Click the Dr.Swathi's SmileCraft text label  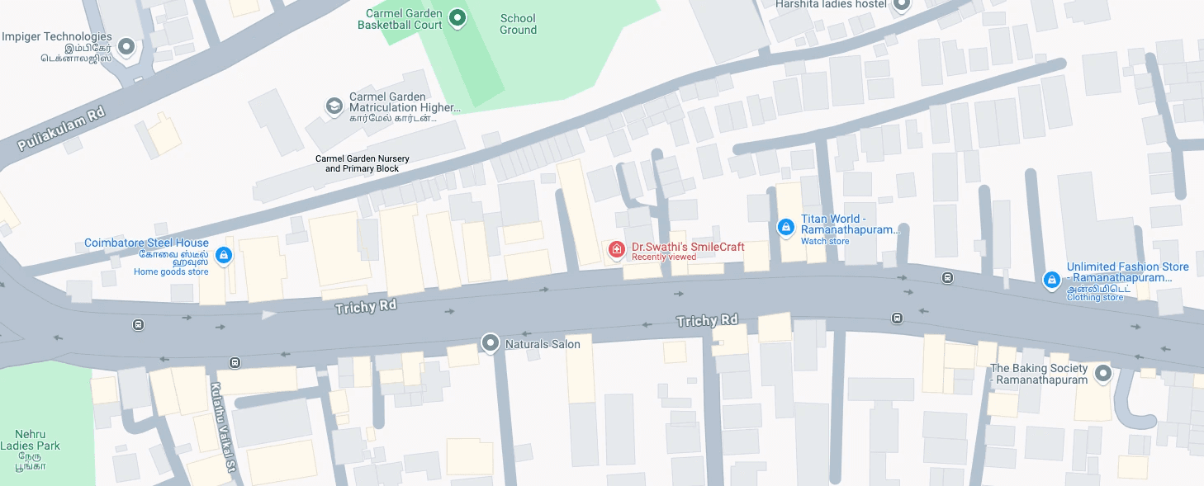click(688, 247)
